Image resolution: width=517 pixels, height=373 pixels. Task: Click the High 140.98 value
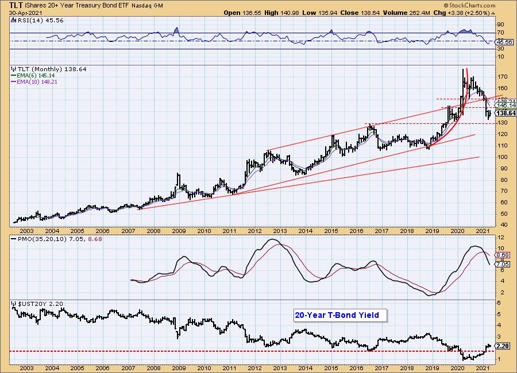[x=281, y=13]
